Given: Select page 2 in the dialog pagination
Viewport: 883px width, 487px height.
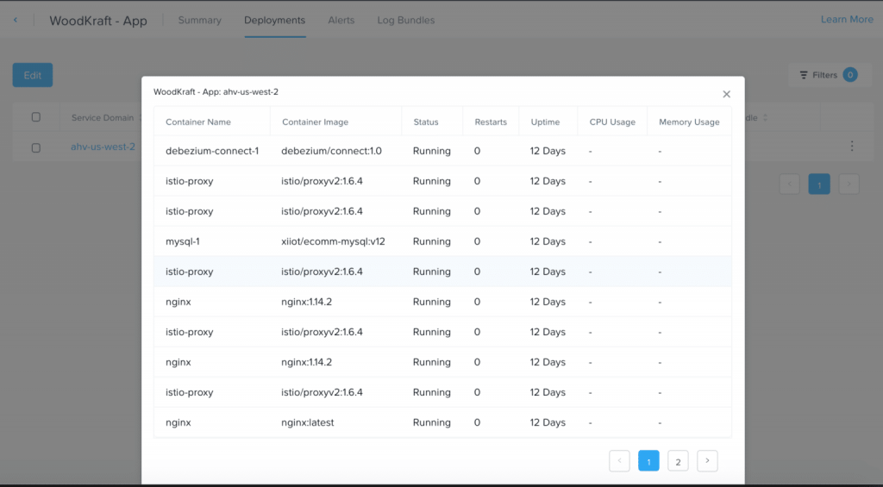Looking at the screenshot, I should click(x=678, y=461).
